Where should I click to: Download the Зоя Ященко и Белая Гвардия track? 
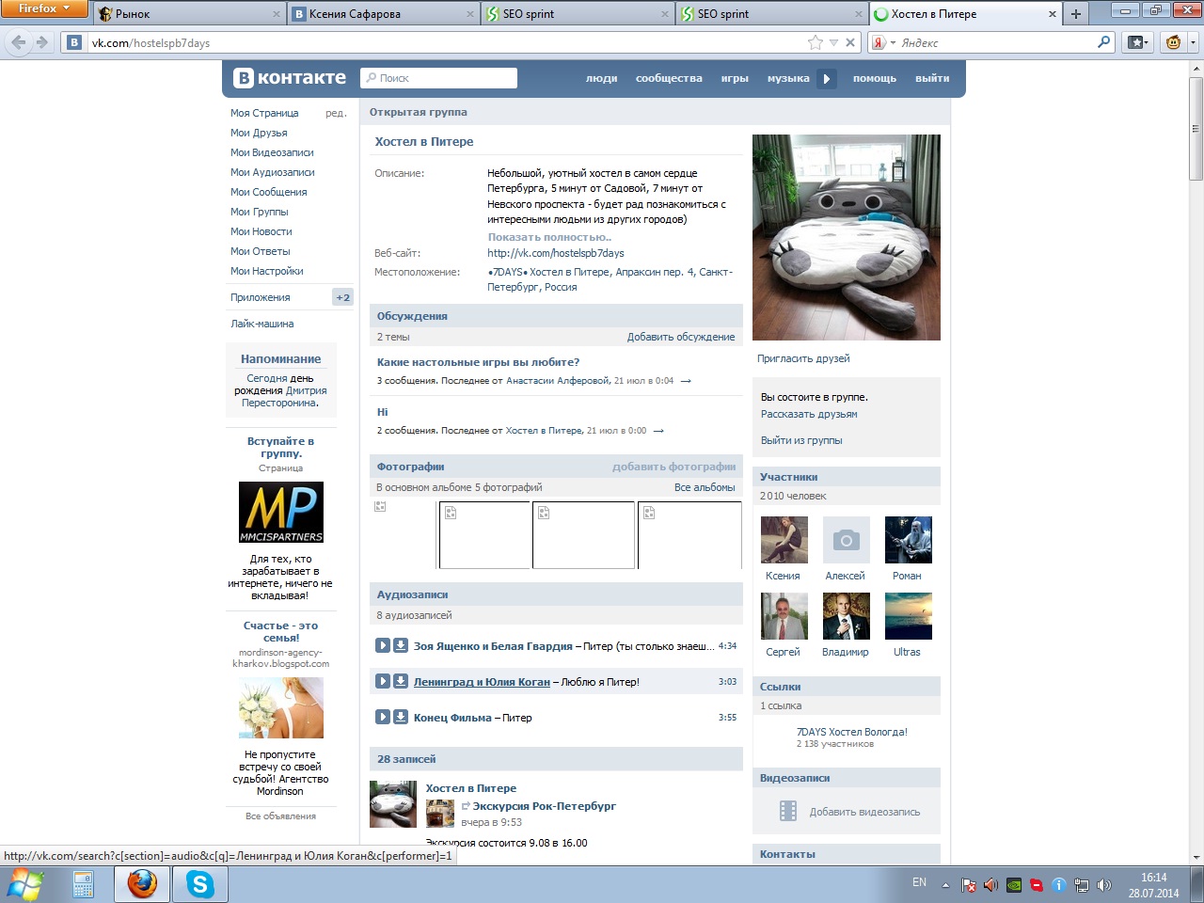(400, 645)
